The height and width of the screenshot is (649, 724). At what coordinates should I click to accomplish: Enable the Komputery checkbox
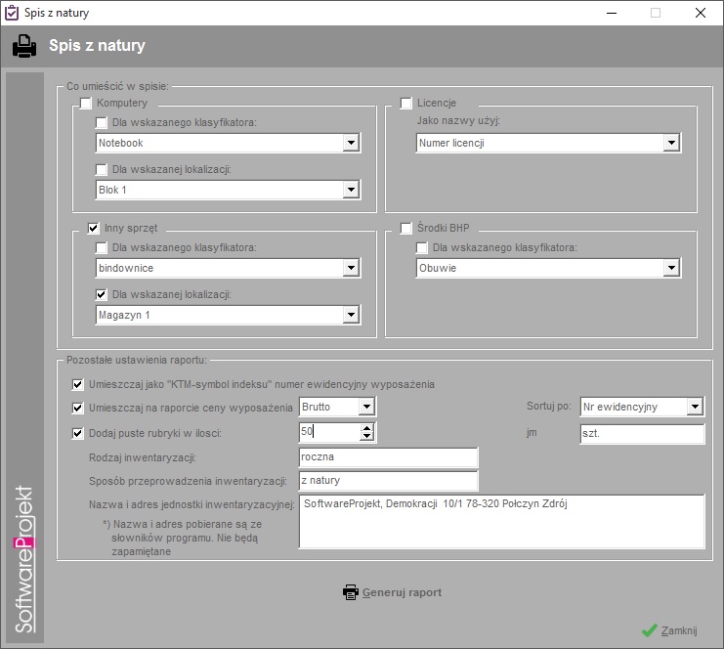tap(86, 103)
